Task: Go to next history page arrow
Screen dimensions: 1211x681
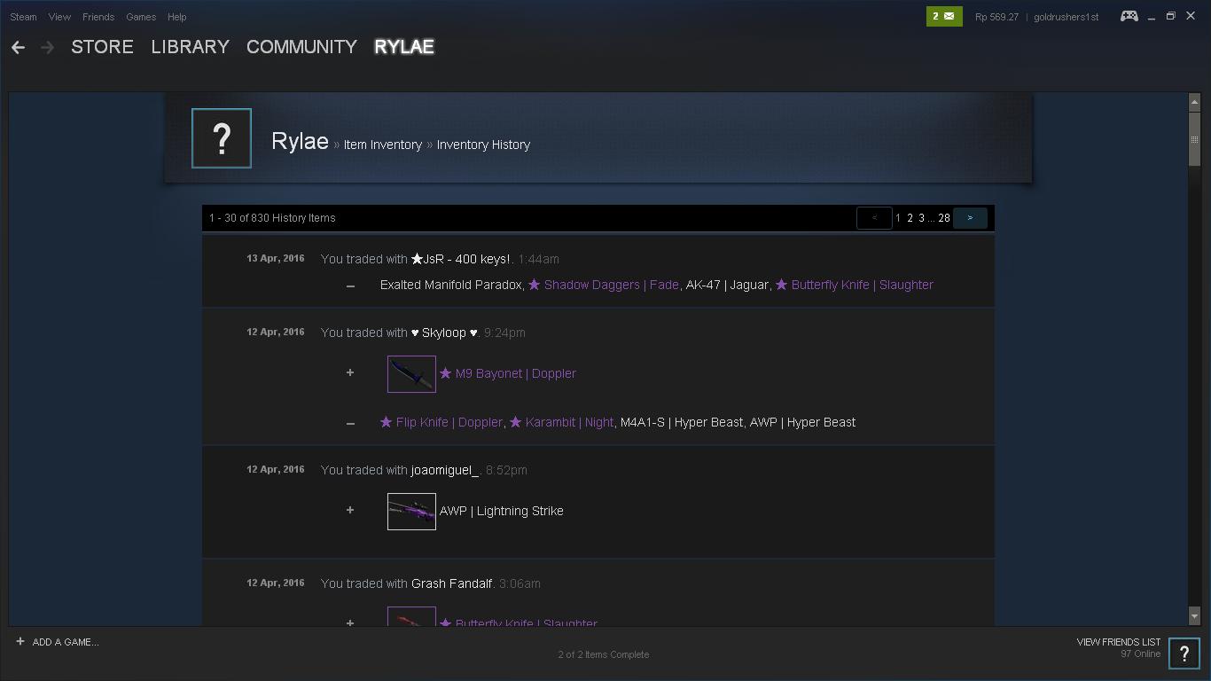Action: click(970, 218)
